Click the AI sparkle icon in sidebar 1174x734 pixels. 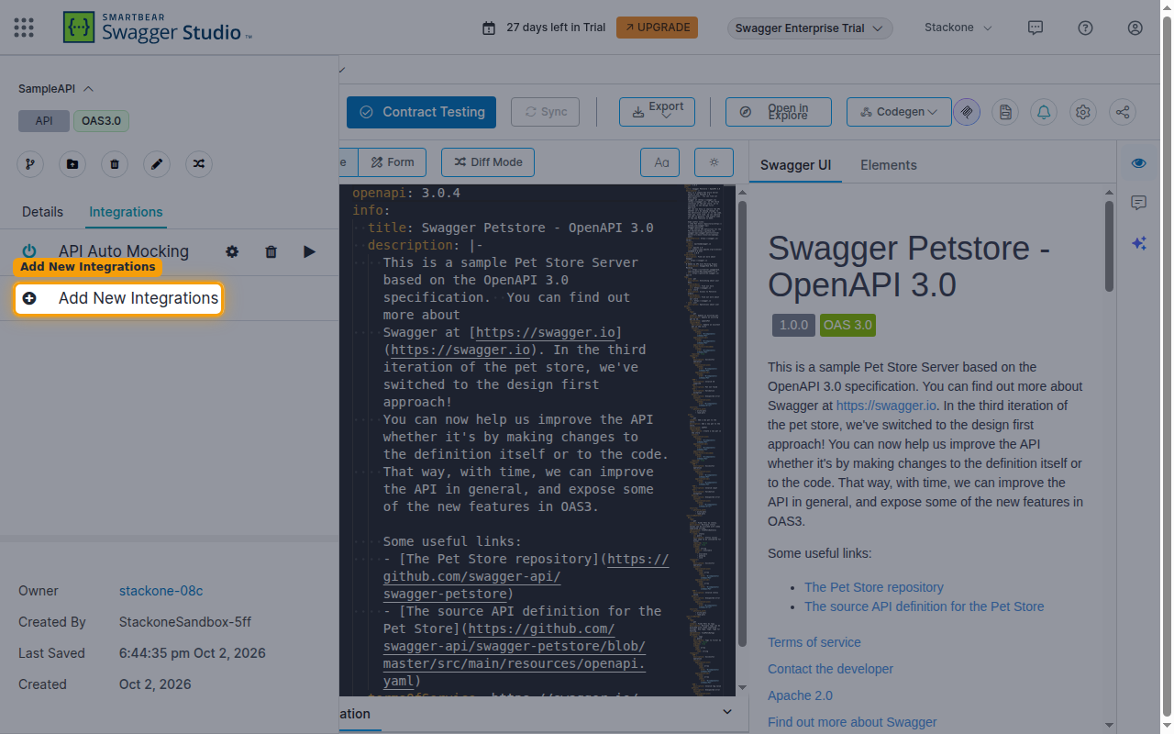click(x=1139, y=243)
